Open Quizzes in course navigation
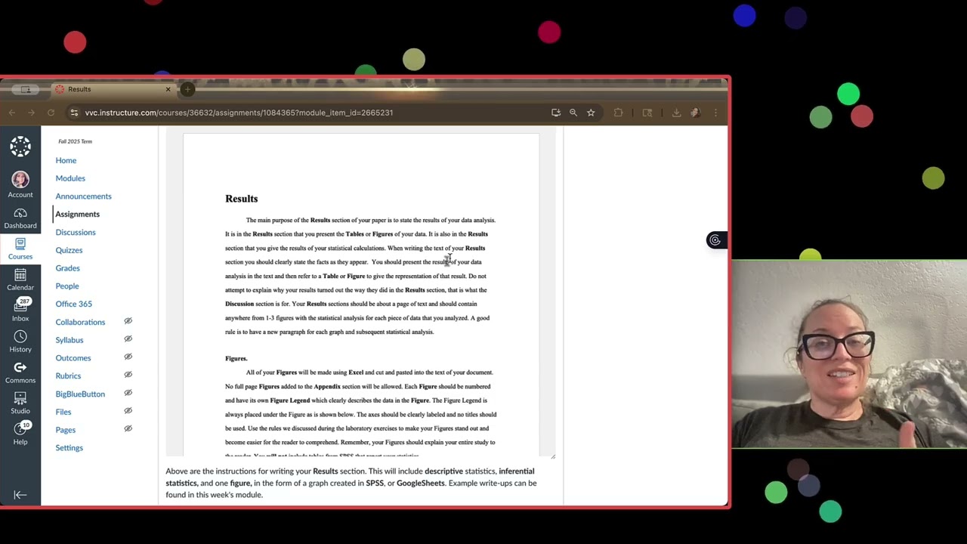This screenshot has height=544, width=967. [69, 250]
